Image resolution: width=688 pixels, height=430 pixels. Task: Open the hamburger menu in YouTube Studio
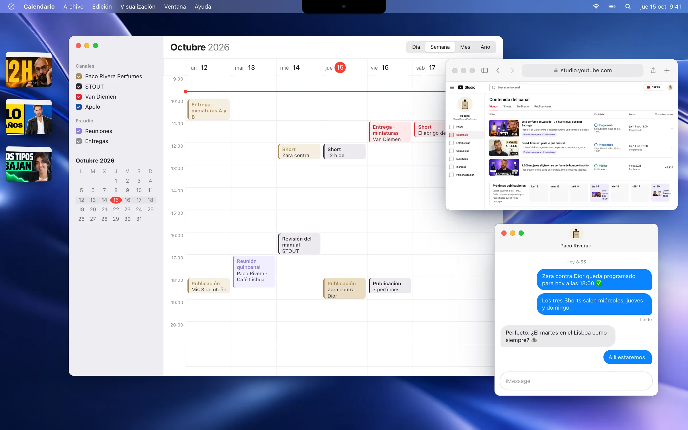452,87
